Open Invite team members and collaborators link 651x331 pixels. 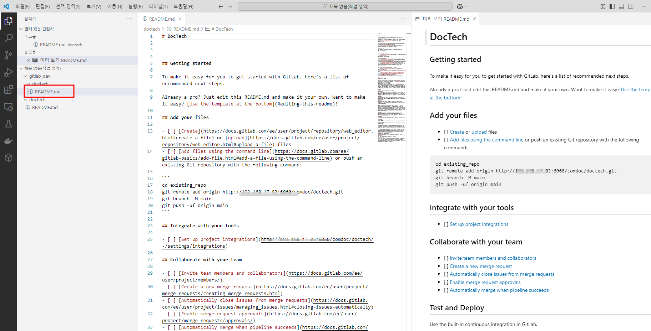pyautogui.click(x=493, y=258)
